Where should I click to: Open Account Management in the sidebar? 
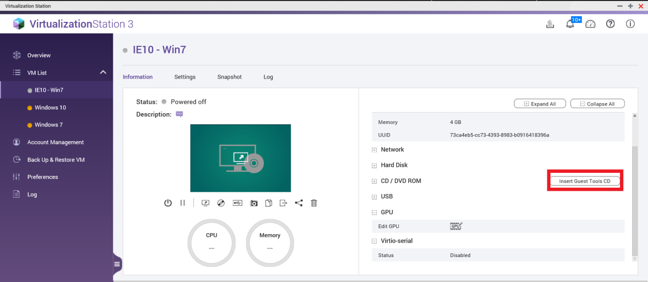click(55, 142)
